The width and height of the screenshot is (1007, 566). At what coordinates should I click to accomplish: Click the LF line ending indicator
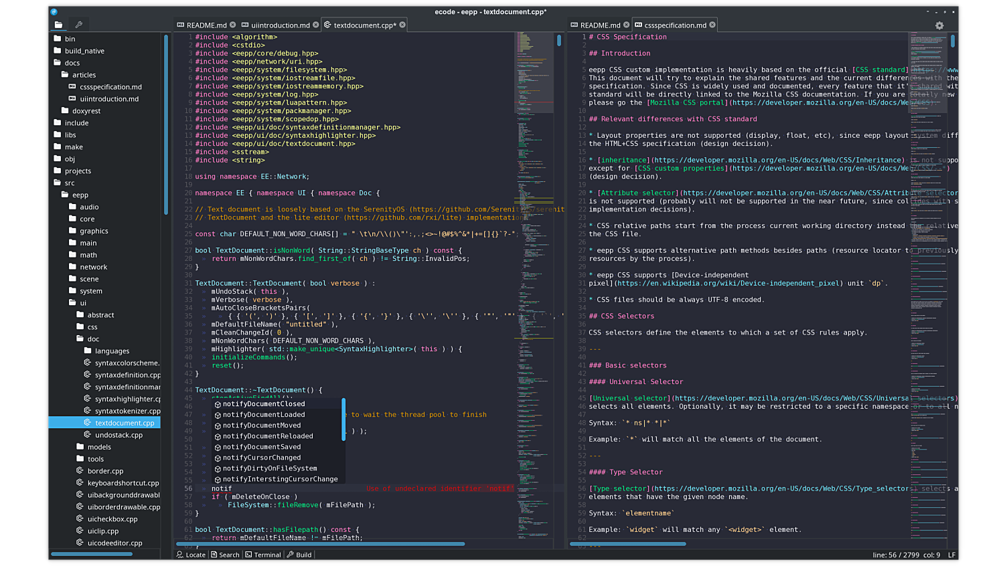pos(951,555)
